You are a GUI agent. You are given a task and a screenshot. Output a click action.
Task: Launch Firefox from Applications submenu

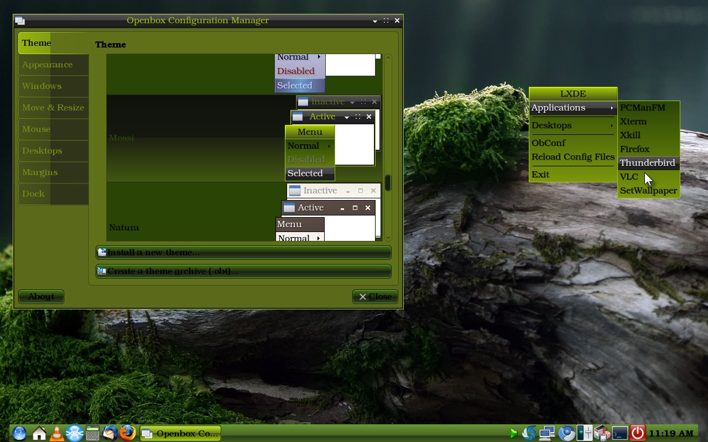[648, 149]
